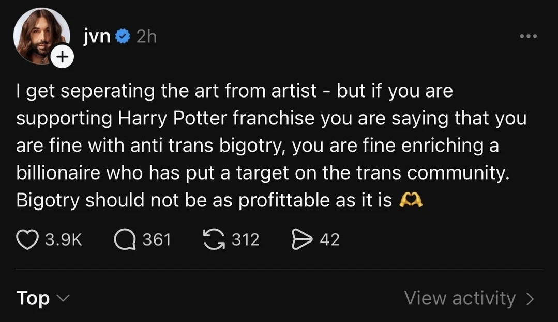Image resolution: width=558 pixels, height=322 pixels.
Task: Click the 2h post timestamp
Action: point(146,37)
